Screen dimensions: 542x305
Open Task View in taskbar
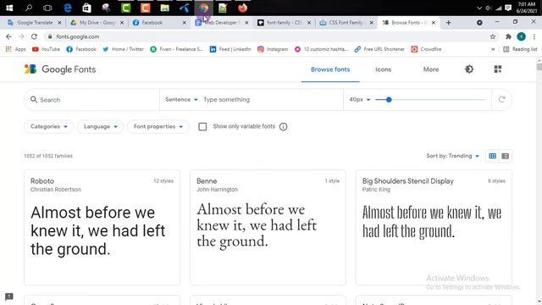(x=47, y=8)
